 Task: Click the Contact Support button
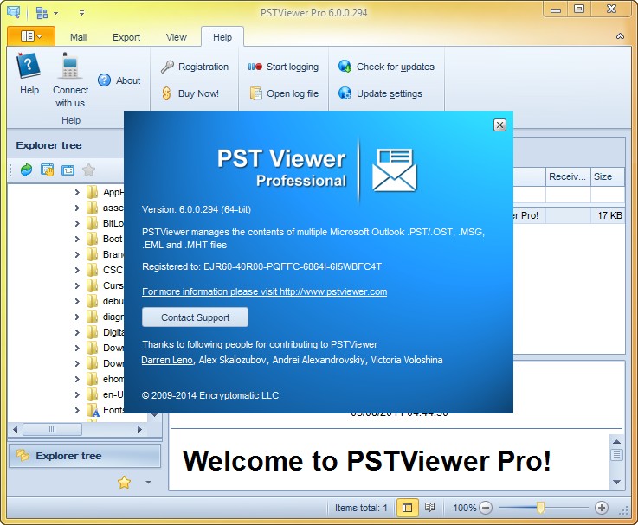click(195, 317)
